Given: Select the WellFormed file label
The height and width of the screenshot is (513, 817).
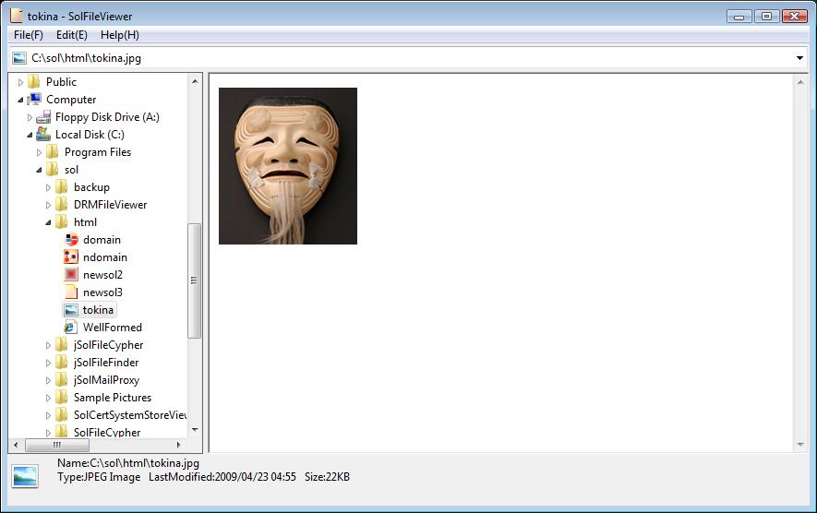Looking at the screenshot, I should [x=112, y=327].
